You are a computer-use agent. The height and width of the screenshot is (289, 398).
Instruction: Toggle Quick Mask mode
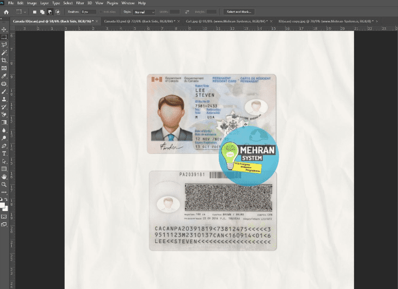click(x=4, y=216)
